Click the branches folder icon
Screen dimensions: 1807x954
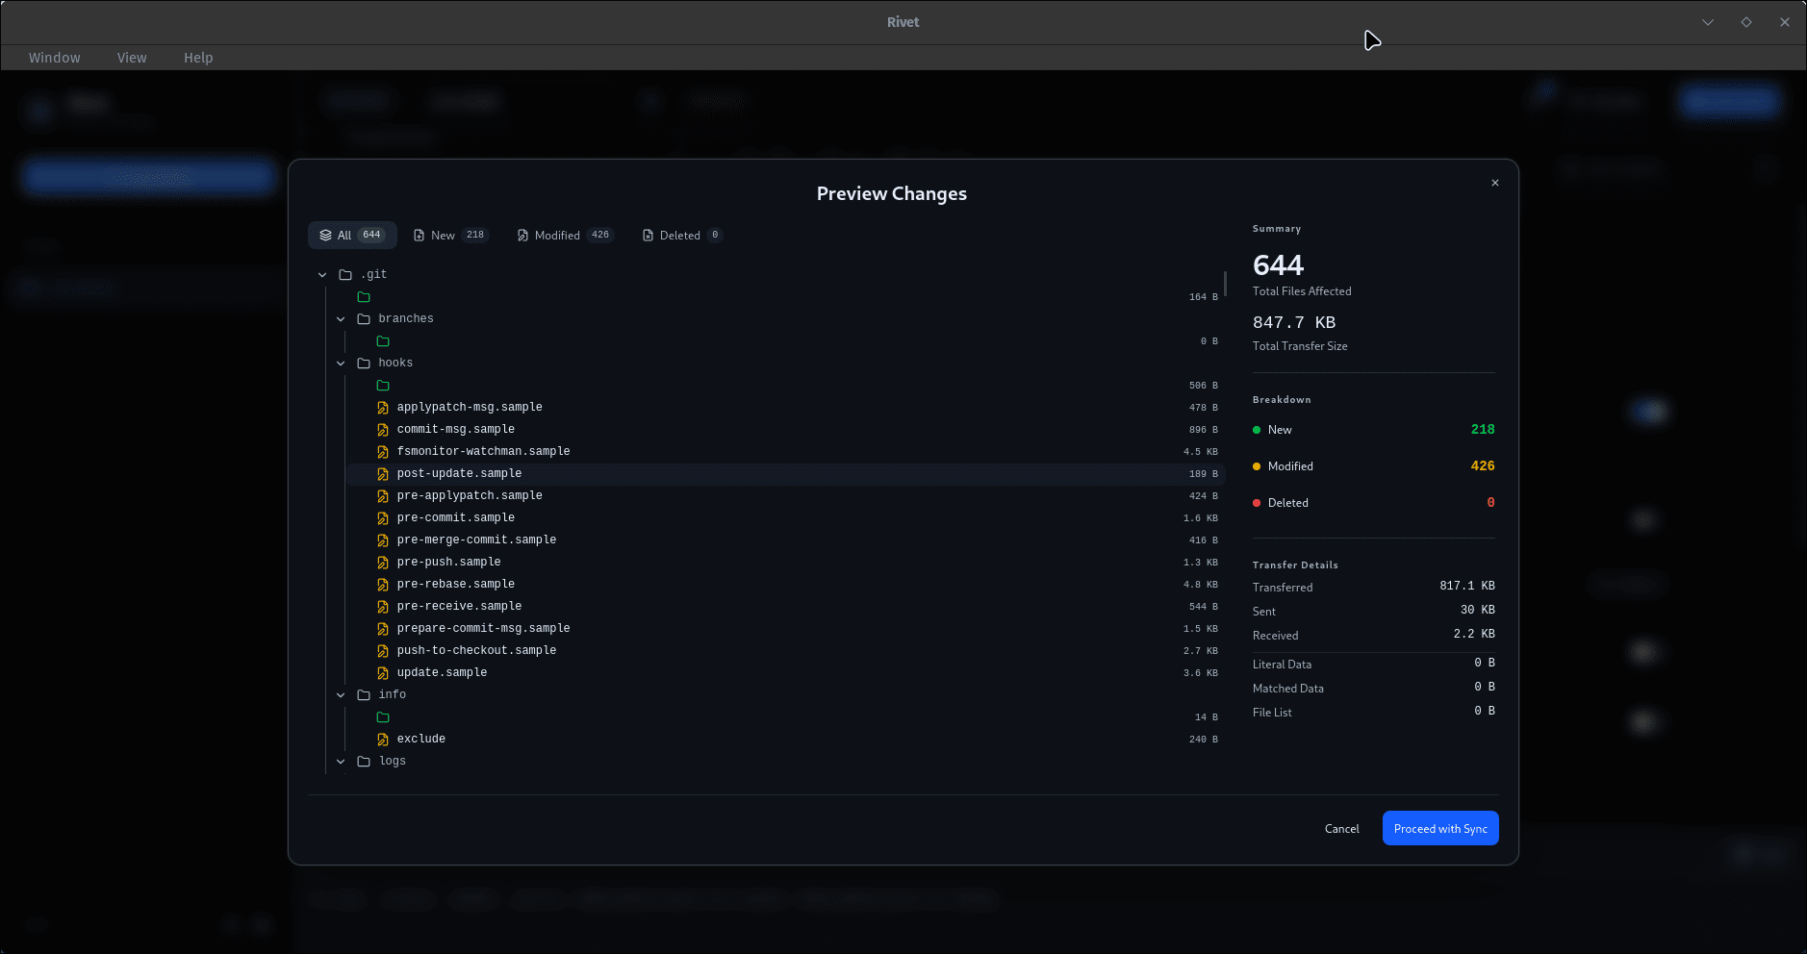(x=364, y=319)
